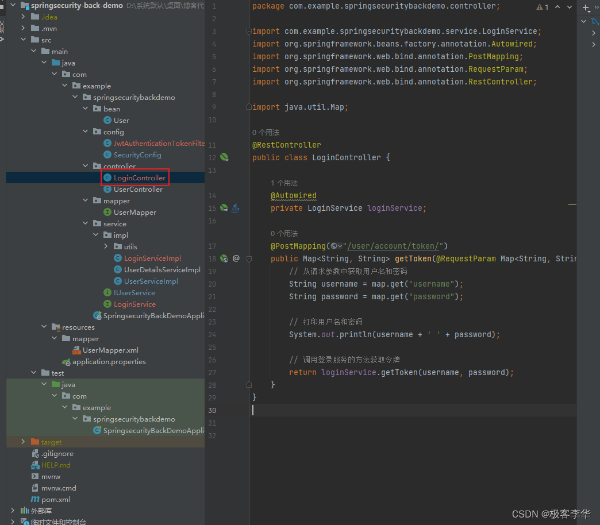Collapse the resources folder

click(x=44, y=327)
